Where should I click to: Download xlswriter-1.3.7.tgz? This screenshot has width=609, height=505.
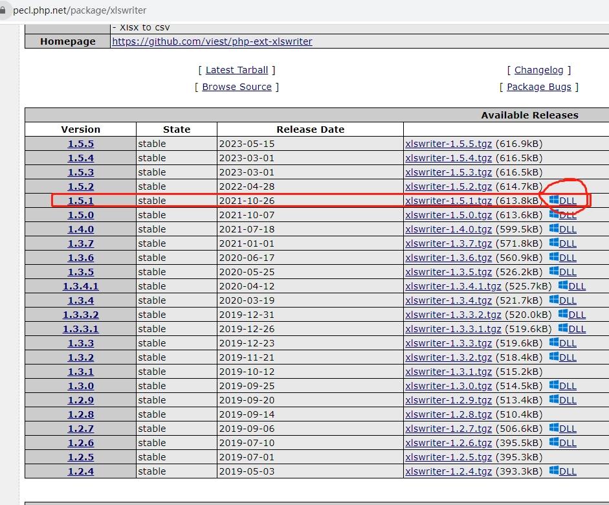pyautogui.click(x=448, y=243)
